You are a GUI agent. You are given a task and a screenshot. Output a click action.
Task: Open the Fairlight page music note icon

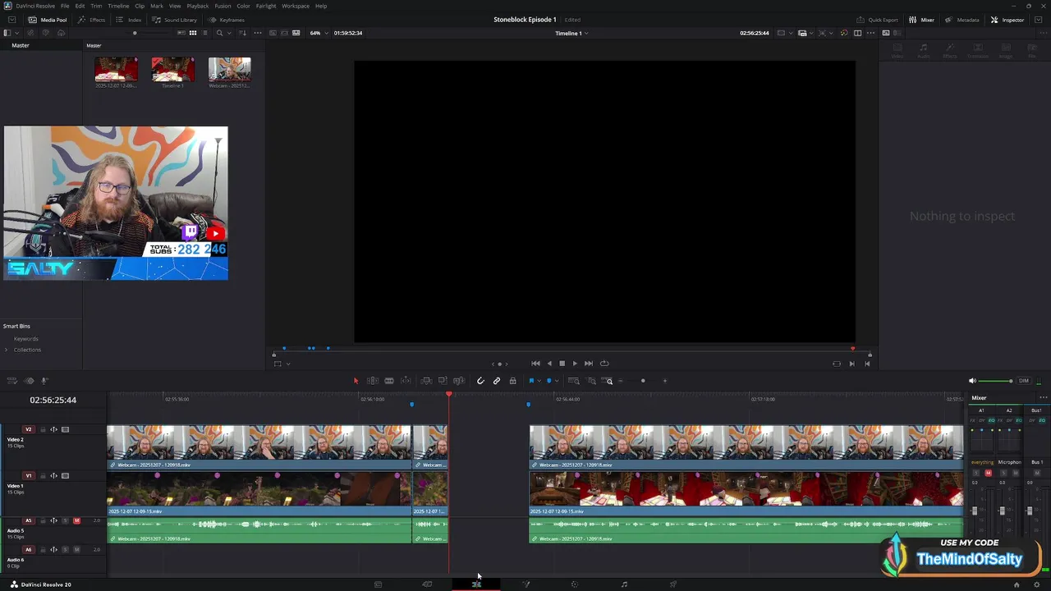(x=624, y=584)
